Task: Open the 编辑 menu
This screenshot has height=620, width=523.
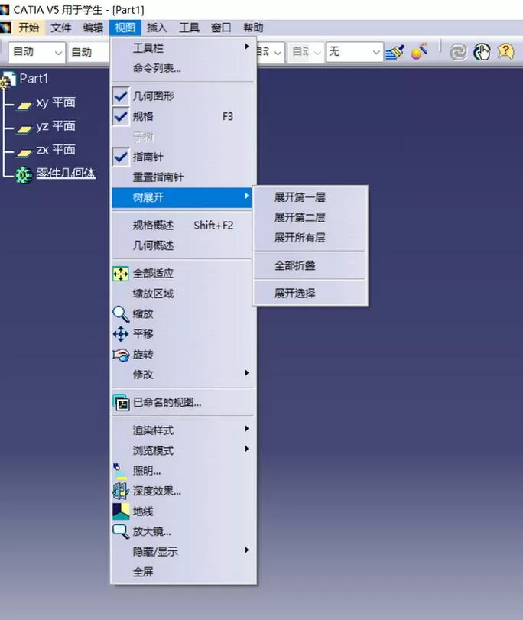Action: 93,28
